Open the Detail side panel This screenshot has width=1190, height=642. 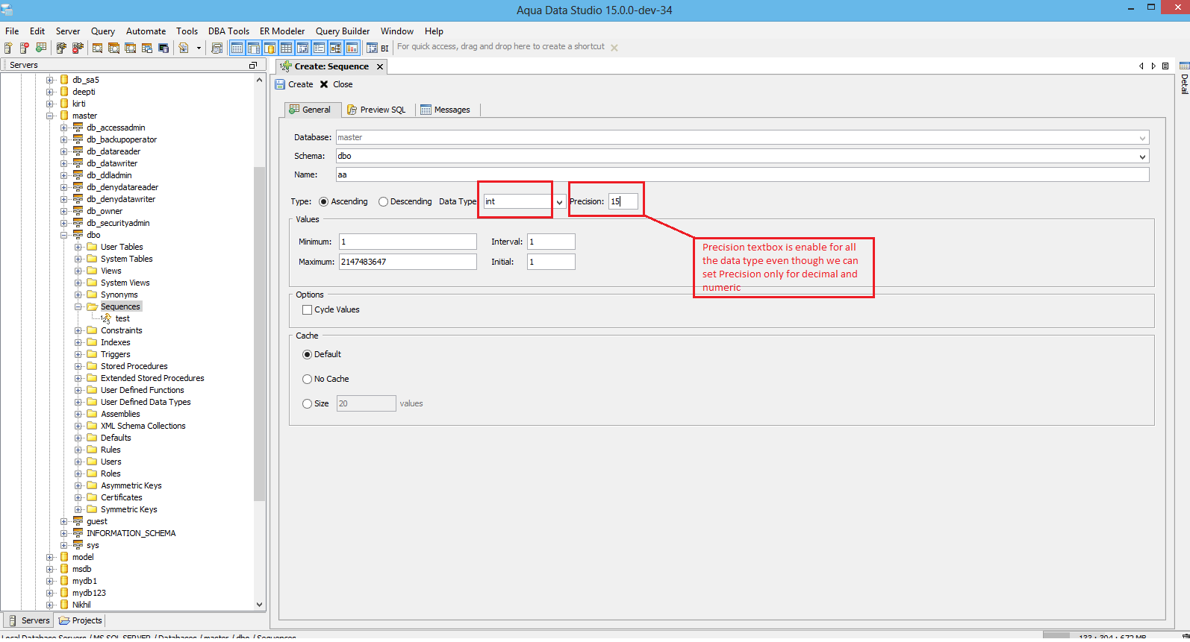click(x=1184, y=78)
